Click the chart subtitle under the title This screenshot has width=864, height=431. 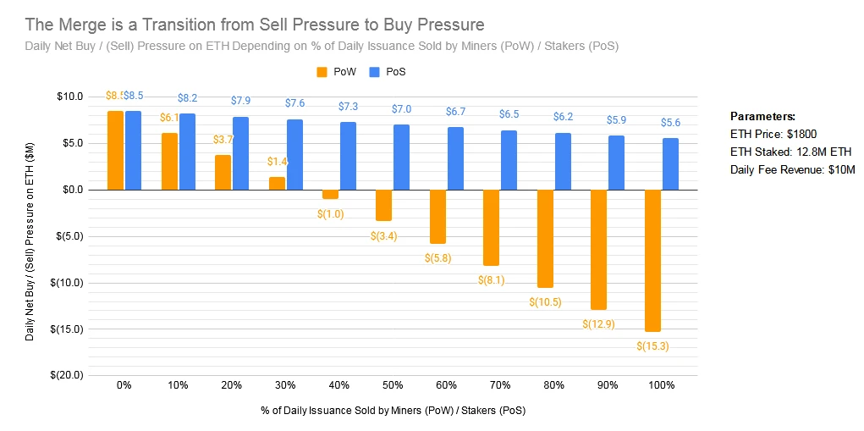[322, 47]
